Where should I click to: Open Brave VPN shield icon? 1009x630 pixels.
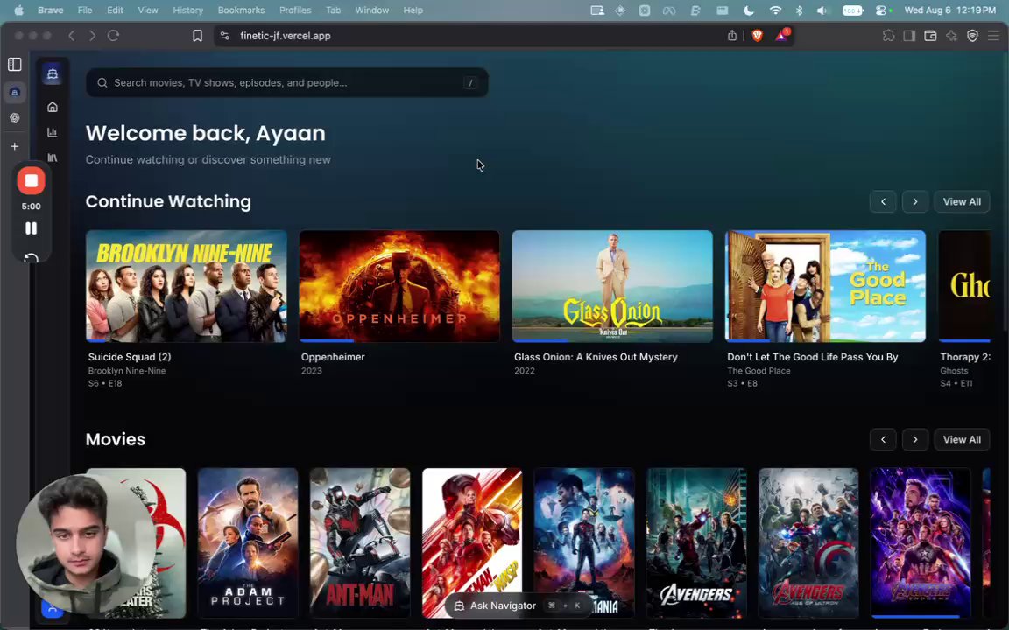(x=973, y=36)
